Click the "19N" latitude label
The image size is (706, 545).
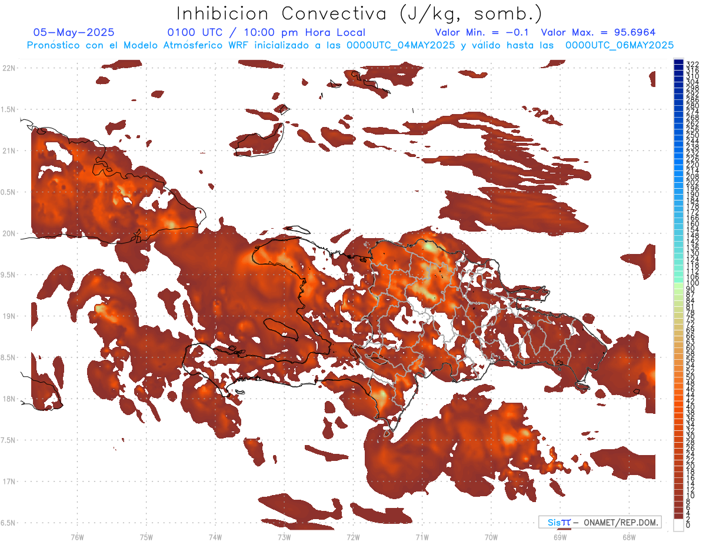9,316
